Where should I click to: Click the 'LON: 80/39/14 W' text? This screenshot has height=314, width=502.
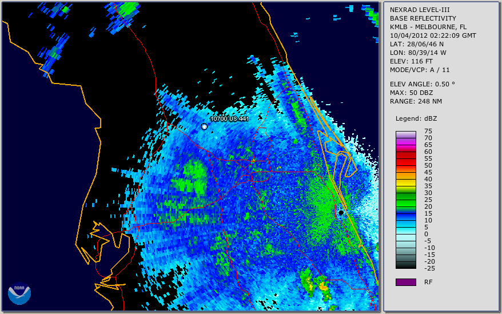[418, 53]
